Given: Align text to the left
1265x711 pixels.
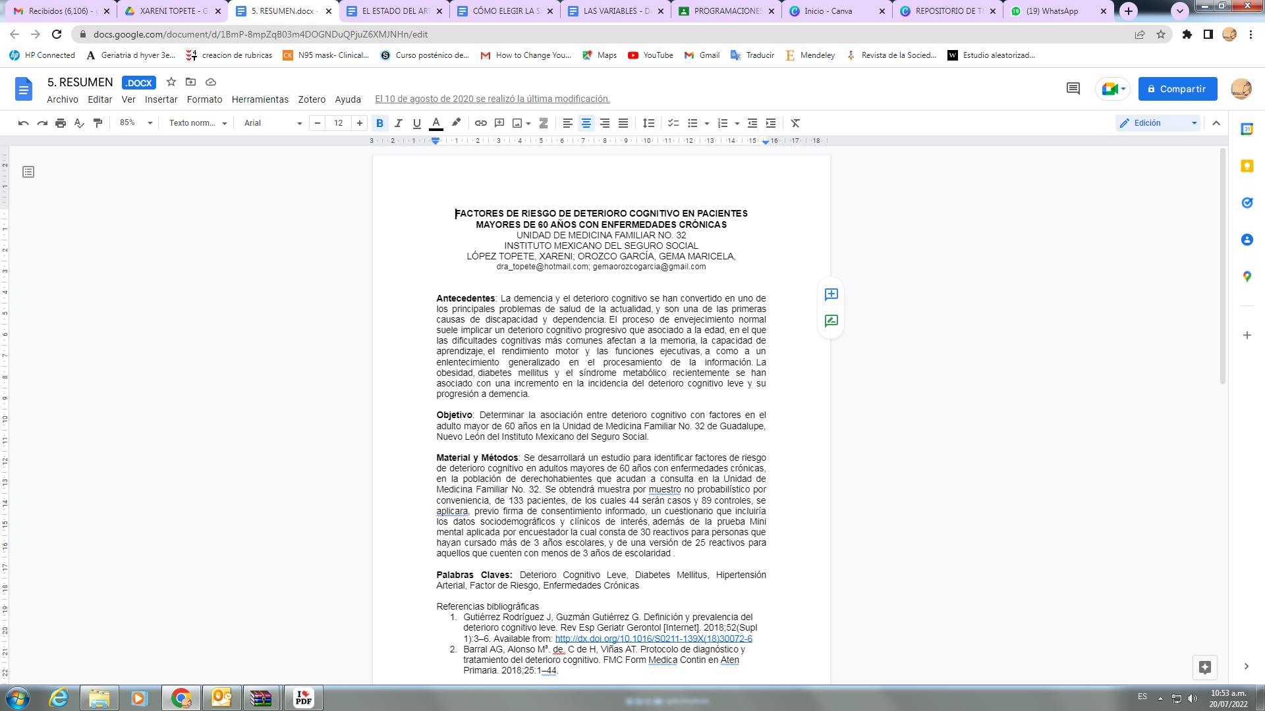Looking at the screenshot, I should click(x=567, y=123).
